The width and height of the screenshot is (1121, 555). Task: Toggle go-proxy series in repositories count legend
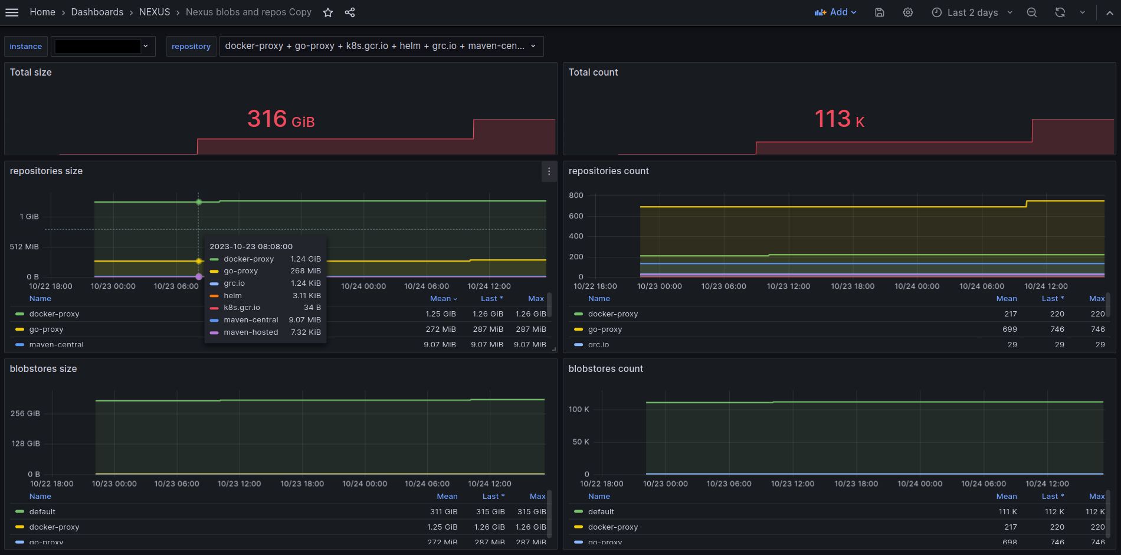click(x=605, y=329)
